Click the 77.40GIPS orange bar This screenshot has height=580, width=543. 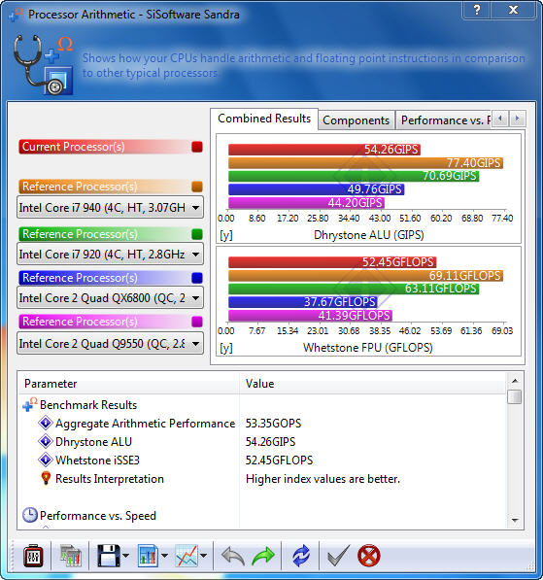click(365, 163)
